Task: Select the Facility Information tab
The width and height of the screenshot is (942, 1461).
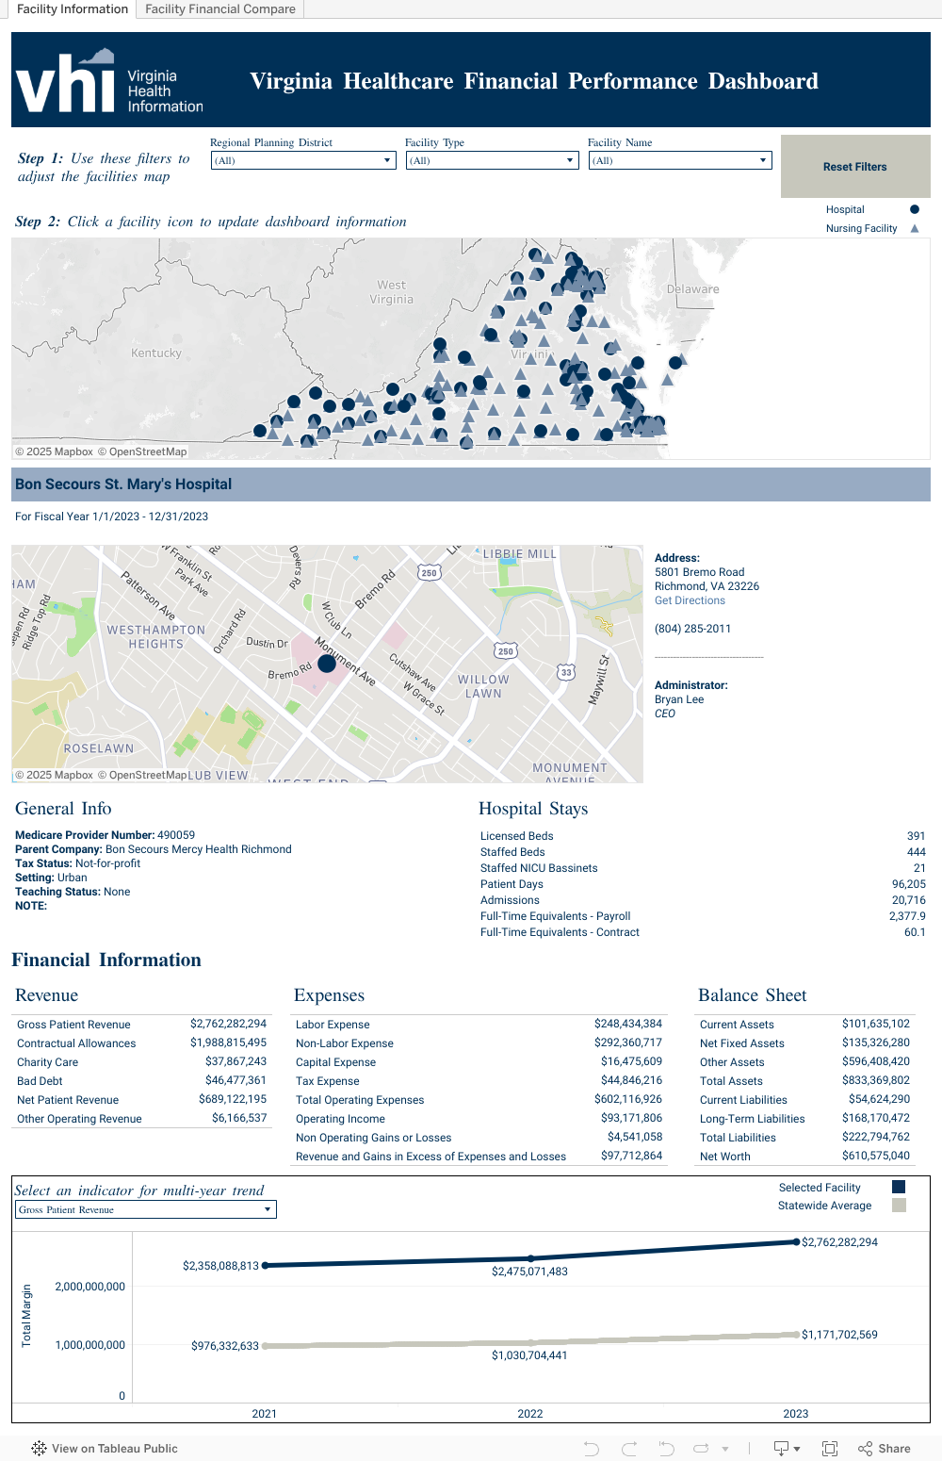Action: [73, 8]
